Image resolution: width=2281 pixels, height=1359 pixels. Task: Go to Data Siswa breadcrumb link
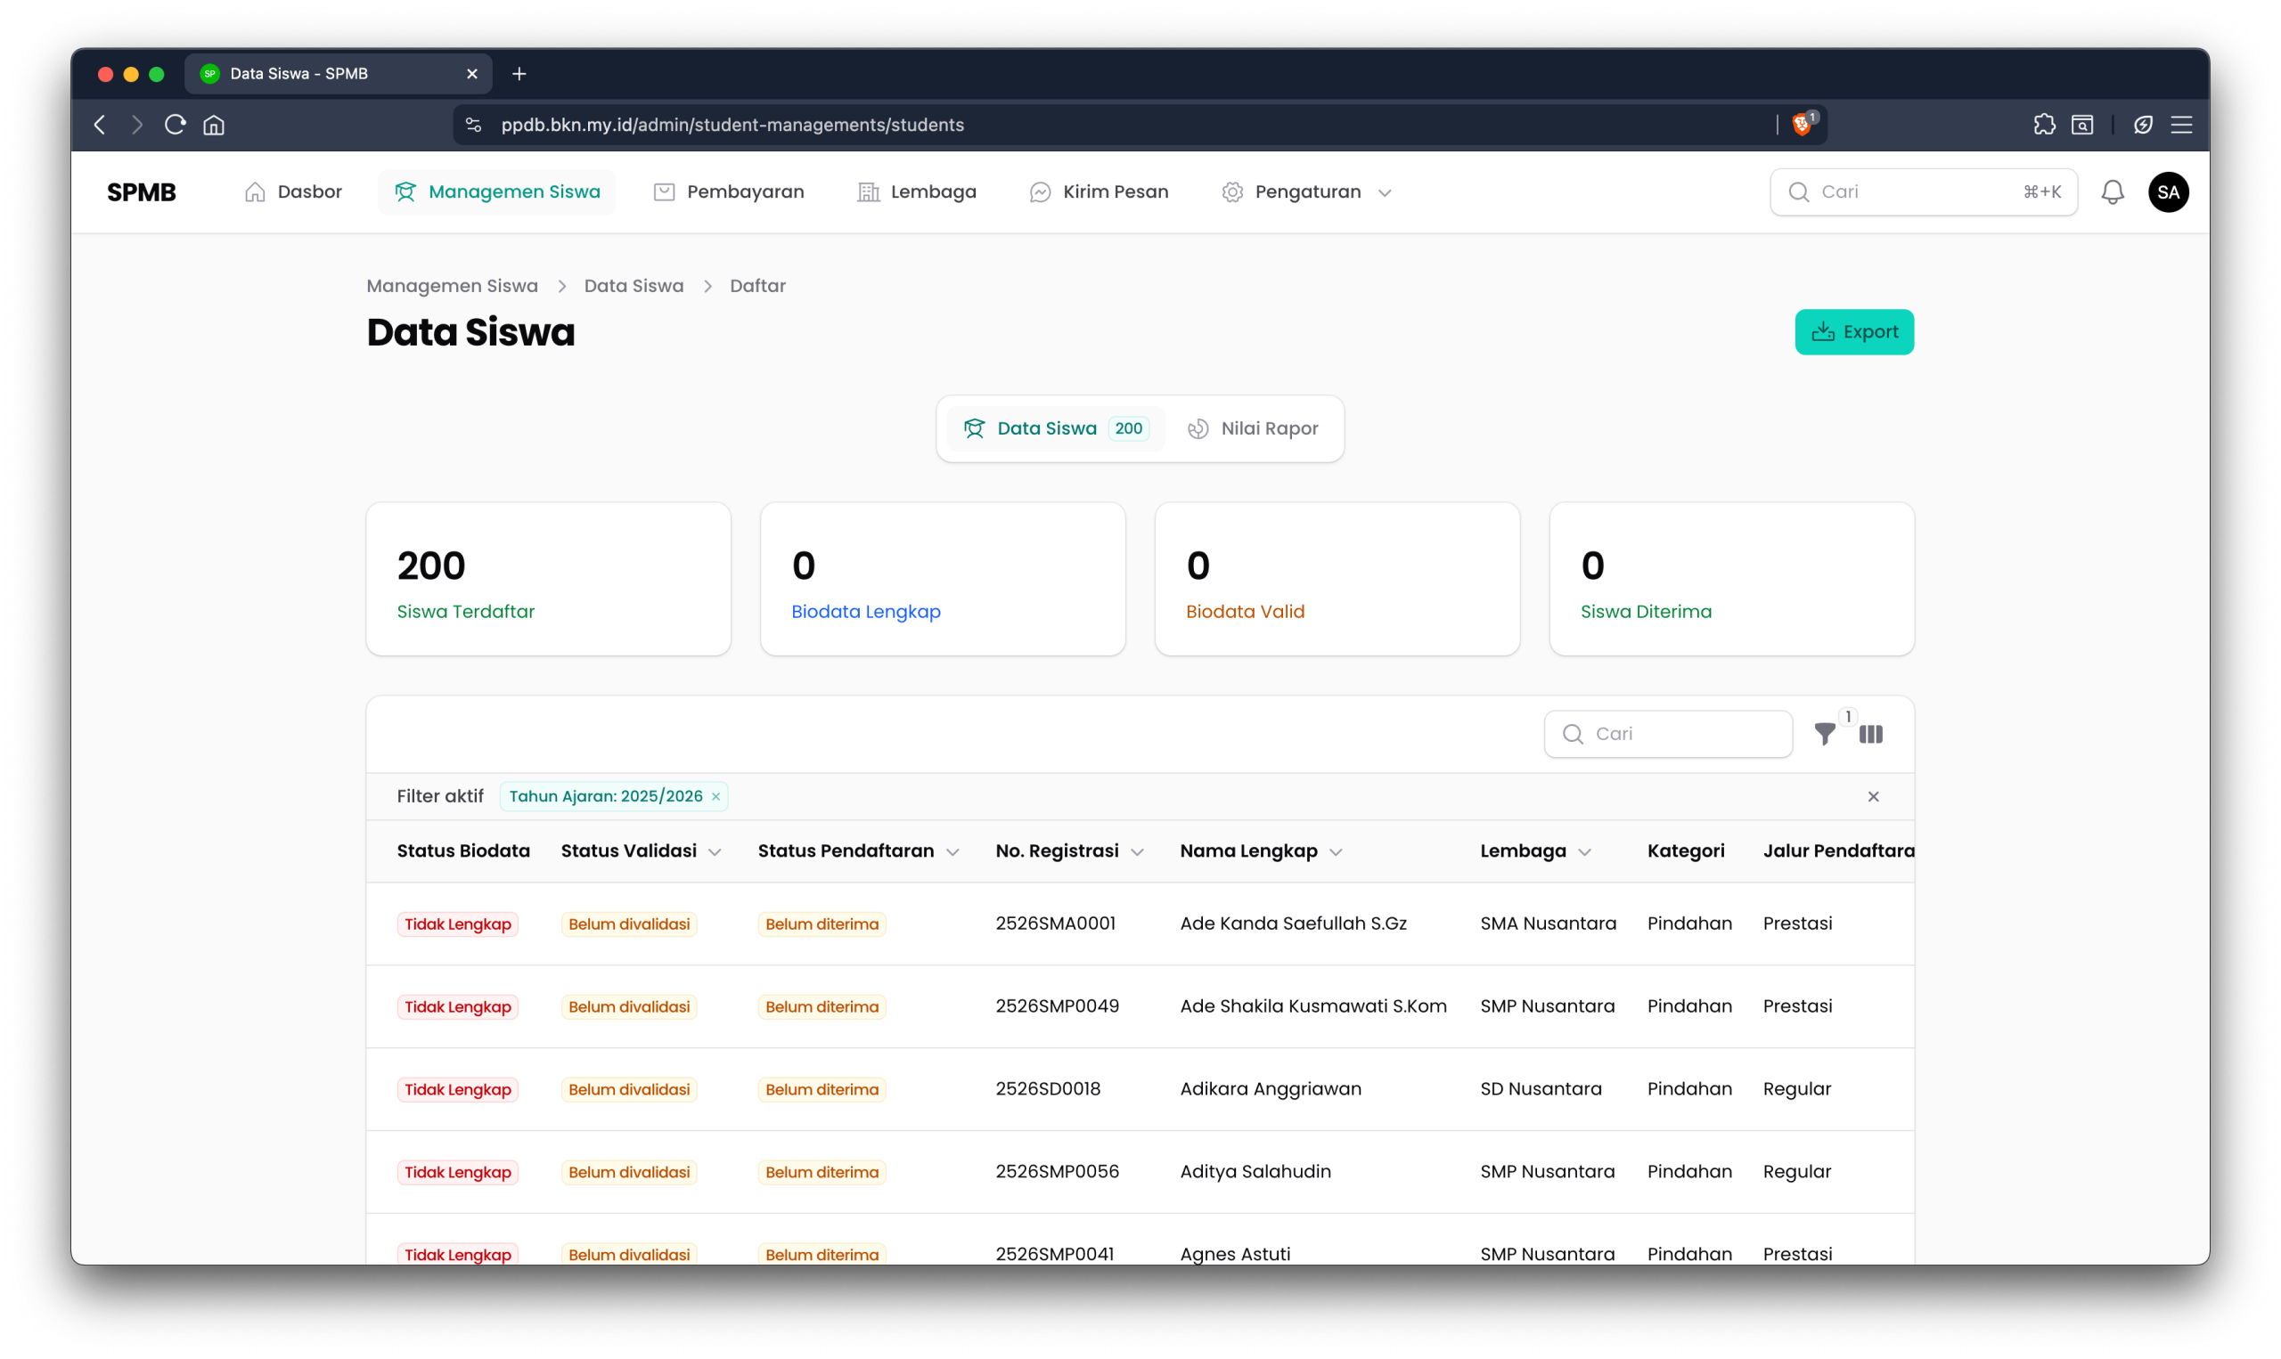[x=633, y=286]
